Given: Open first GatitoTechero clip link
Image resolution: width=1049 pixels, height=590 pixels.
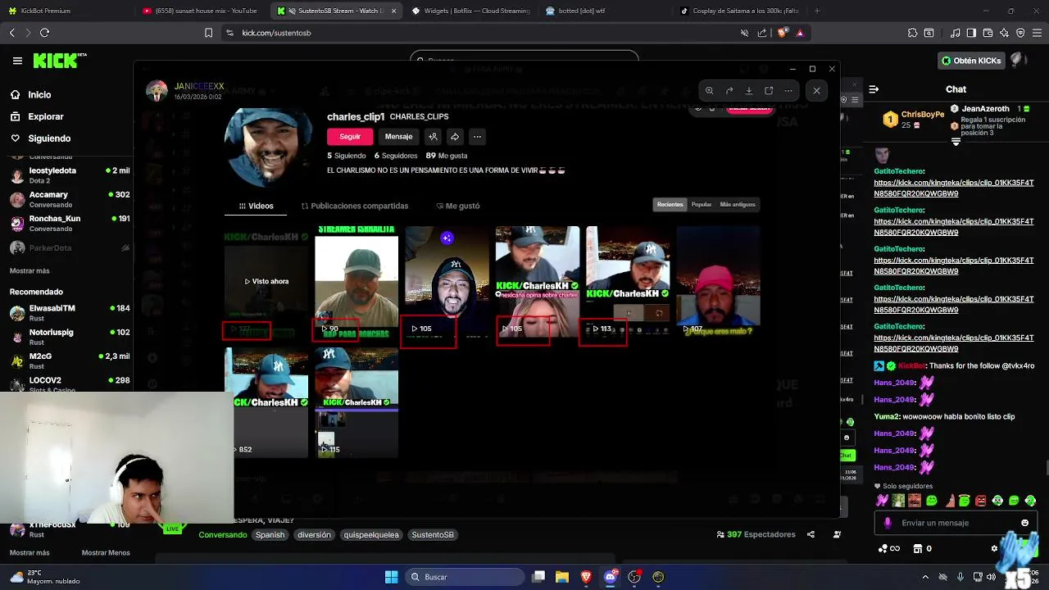Looking at the screenshot, I should tap(954, 188).
